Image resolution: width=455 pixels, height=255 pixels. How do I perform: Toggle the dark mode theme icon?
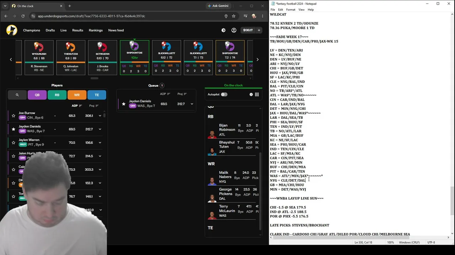(x=223, y=30)
